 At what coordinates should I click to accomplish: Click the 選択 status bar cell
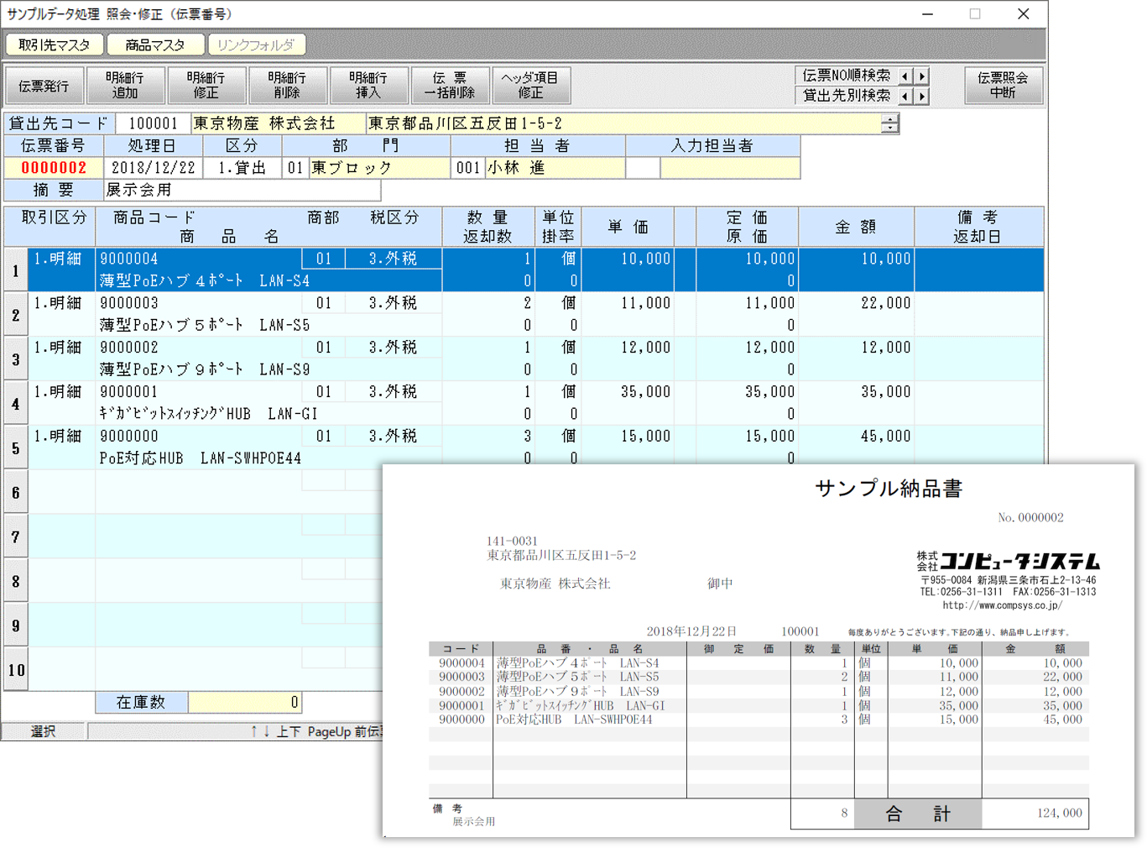coord(43,731)
